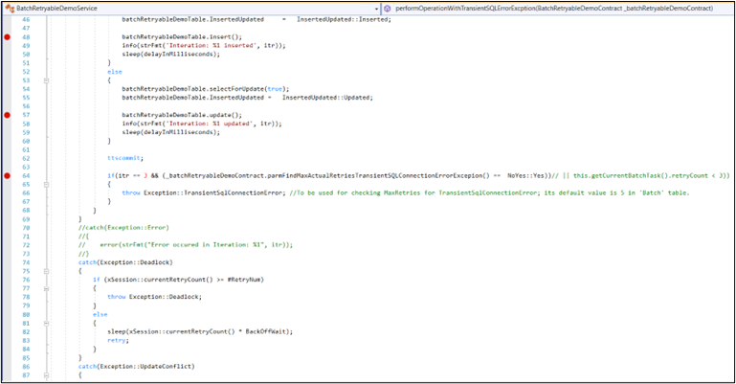
Task: Click the 'else' keyword on line 52
Action: [115, 72]
